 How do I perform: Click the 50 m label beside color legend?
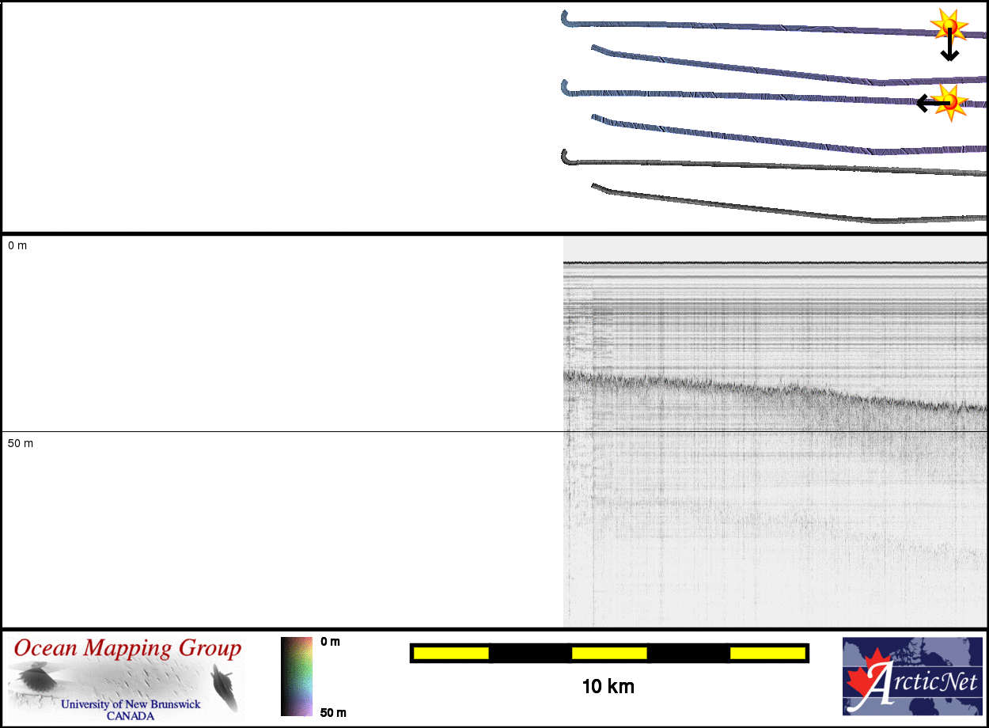332,712
